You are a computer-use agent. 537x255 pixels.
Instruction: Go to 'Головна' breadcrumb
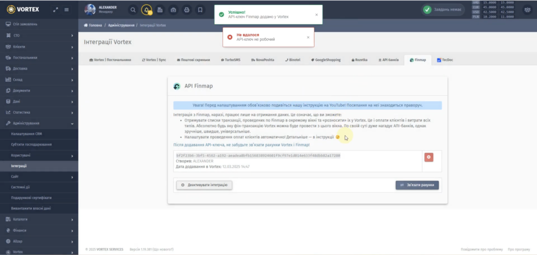93,25
